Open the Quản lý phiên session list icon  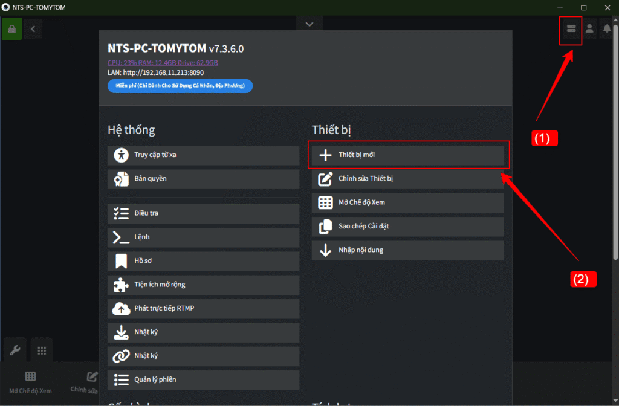120,380
